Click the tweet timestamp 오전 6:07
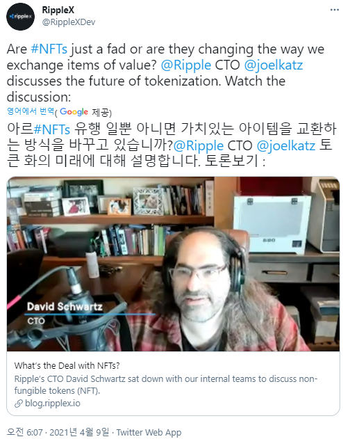This screenshot has height=439, width=343. [24, 432]
